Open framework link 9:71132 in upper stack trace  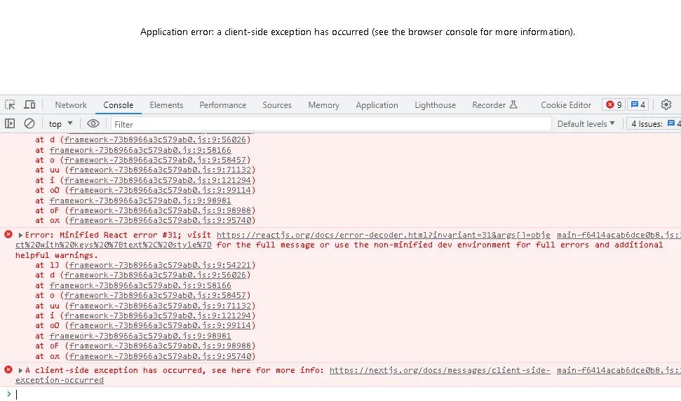(x=160, y=170)
